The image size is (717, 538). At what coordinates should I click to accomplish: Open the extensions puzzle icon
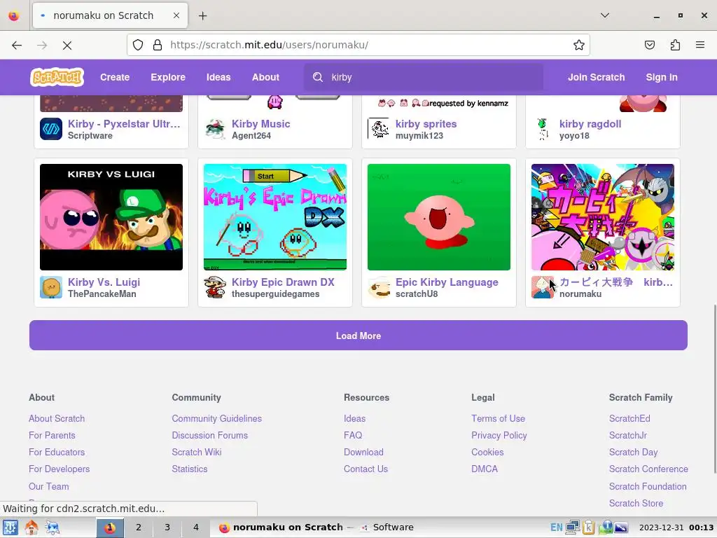(675, 45)
